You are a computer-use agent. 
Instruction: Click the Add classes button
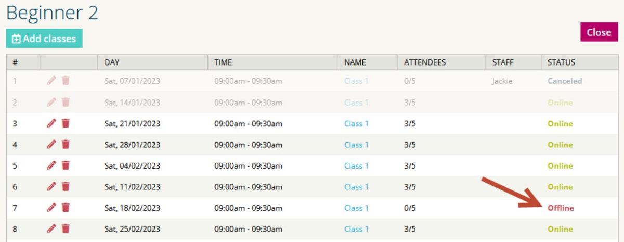pyautogui.click(x=44, y=39)
